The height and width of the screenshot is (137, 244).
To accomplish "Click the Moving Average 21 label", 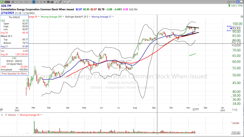I will [101, 17].
